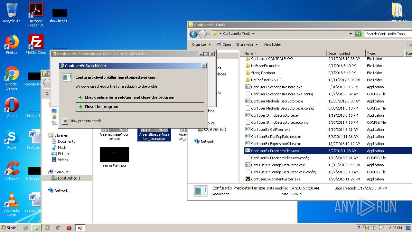Viewport: 412px width, 232px height.
Task: Sort files by the Type column
Action: [385, 53]
